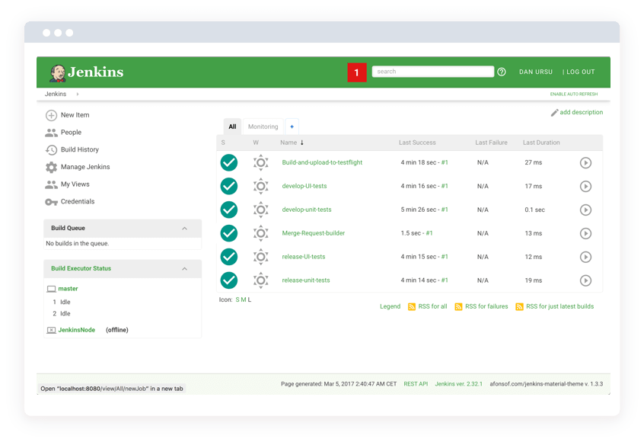Image resolution: width=644 pixels, height=442 pixels.
Task: Collapse the Build Executor Status panel
Action: tap(184, 269)
